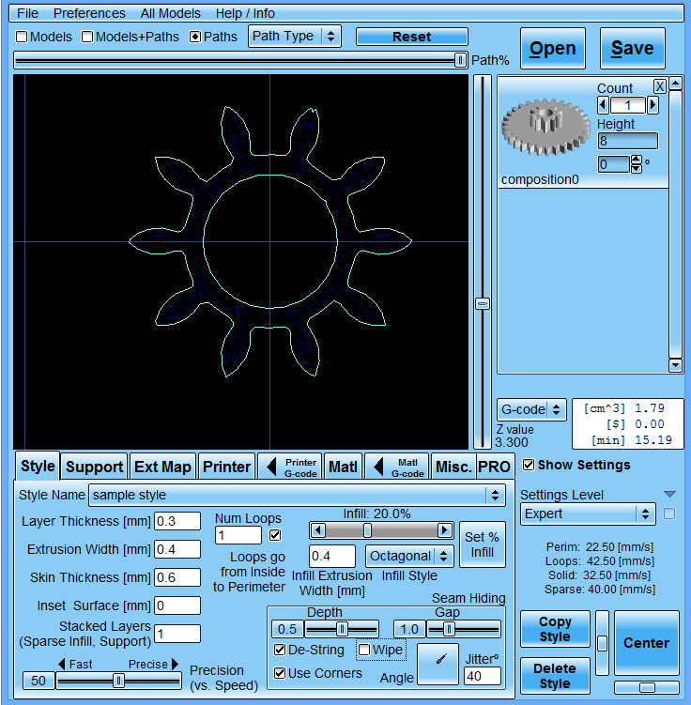Open the Preferences menu
This screenshot has width=691, height=705.
tap(89, 13)
